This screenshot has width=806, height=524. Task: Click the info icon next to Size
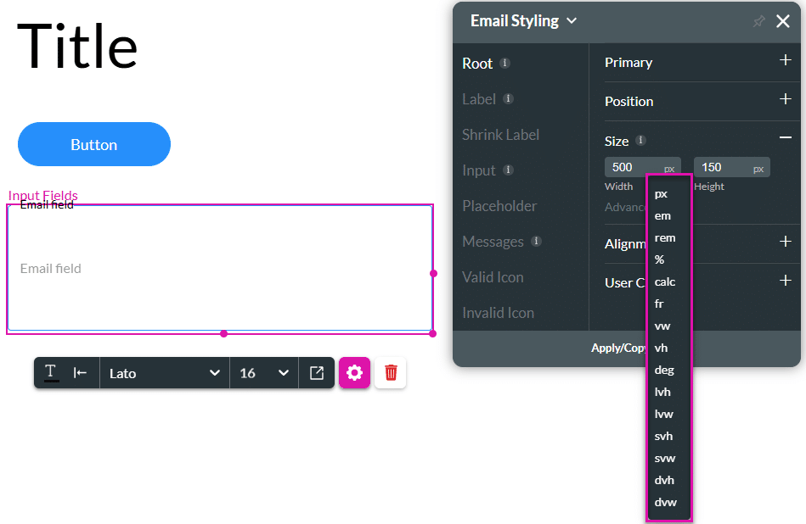pos(641,141)
